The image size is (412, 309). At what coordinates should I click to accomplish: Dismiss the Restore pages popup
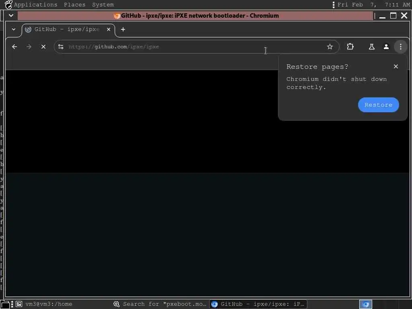pyautogui.click(x=396, y=66)
